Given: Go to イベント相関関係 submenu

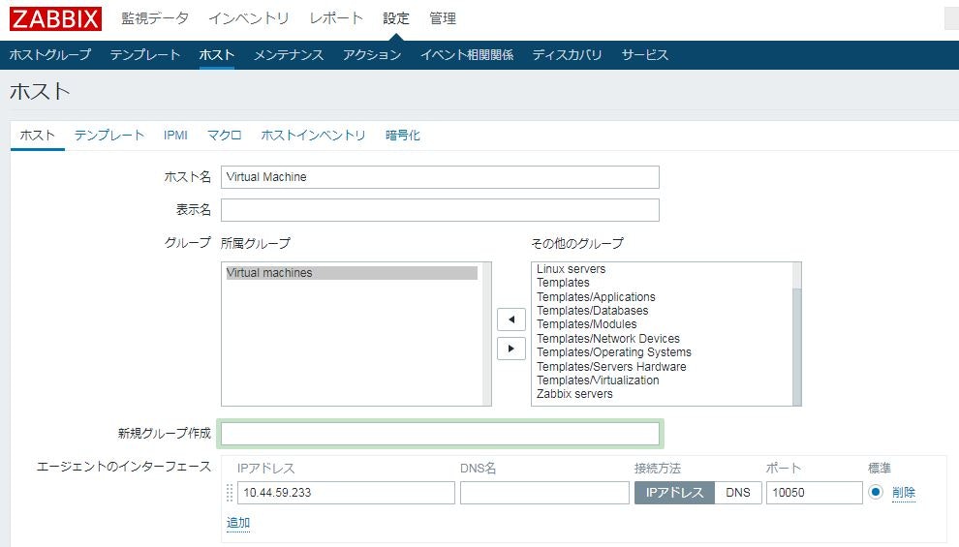Looking at the screenshot, I should tap(467, 55).
